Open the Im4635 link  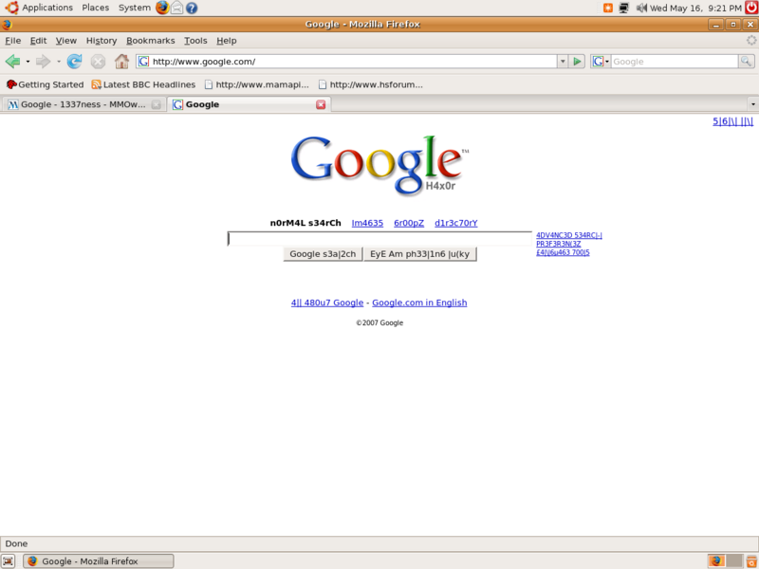click(x=367, y=223)
